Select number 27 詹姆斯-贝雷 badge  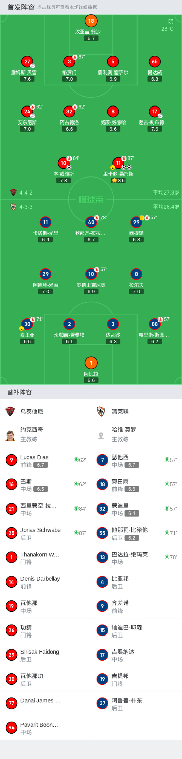point(27,62)
